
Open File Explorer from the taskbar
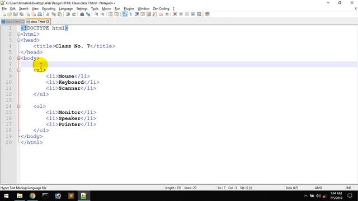click(20, 196)
